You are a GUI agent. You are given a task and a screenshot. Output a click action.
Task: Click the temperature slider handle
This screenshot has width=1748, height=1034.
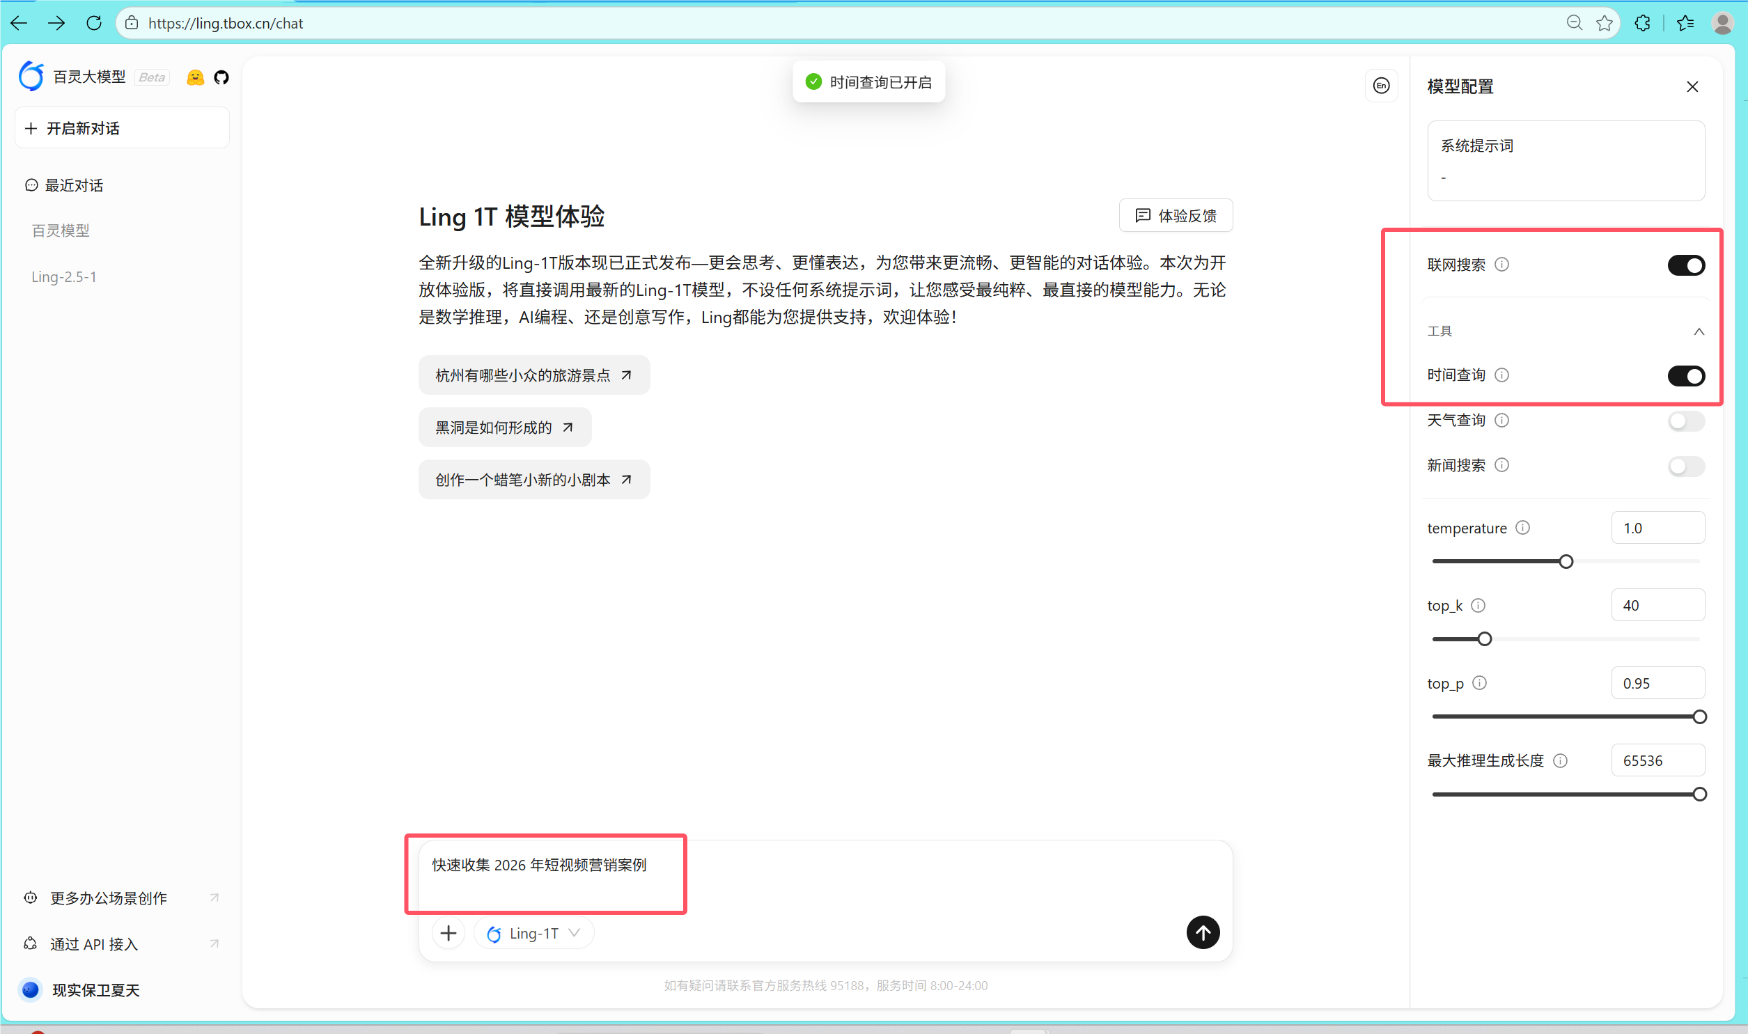tap(1566, 562)
